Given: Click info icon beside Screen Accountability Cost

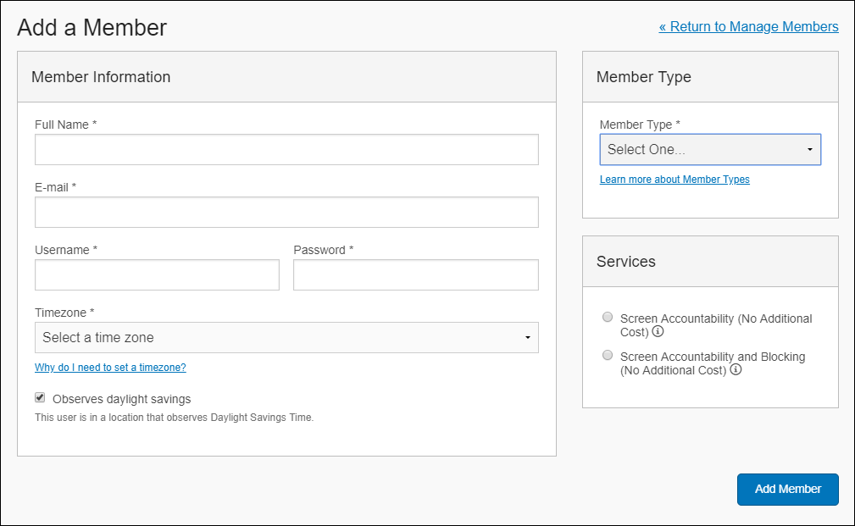Looking at the screenshot, I should (658, 331).
